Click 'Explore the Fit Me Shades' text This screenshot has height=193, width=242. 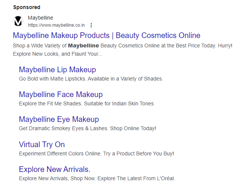coord(86,103)
